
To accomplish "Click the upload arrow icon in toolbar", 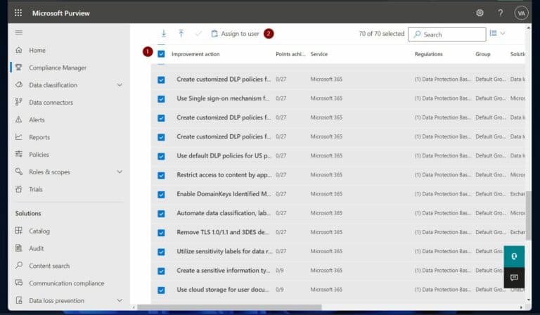I will click(x=181, y=33).
